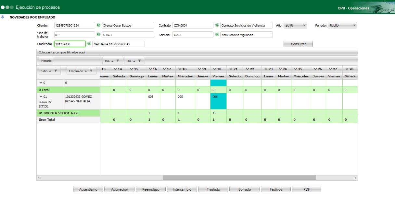The height and width of the screenshot is (202, 395).
Task: Click the Contrato Servicios de Vigilancia field
Action: click(x=247, y=25)
